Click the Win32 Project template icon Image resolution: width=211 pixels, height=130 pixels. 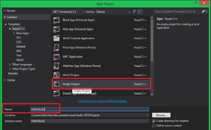[56, 75]
